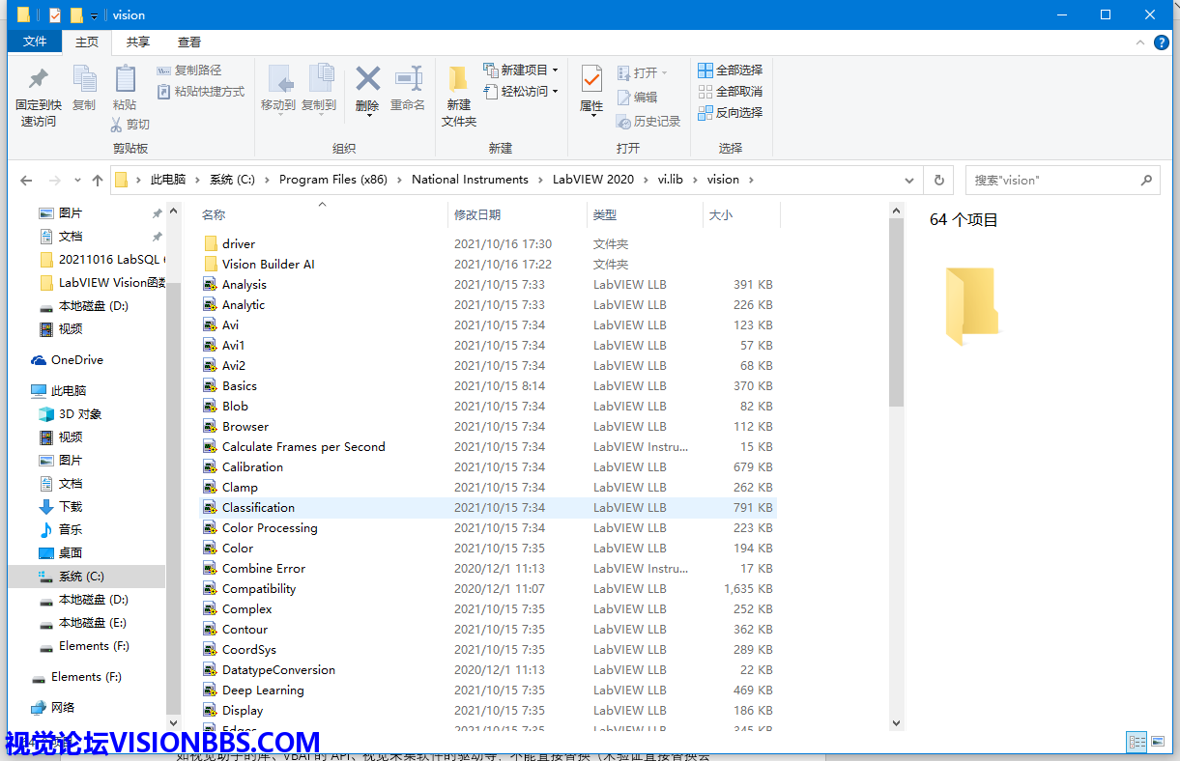Switch to Large icons view layout
This screenshot has width=1180, height=761.
1156,742
